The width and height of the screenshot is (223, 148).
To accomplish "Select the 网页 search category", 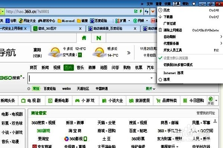I will (x=33, y=68).
